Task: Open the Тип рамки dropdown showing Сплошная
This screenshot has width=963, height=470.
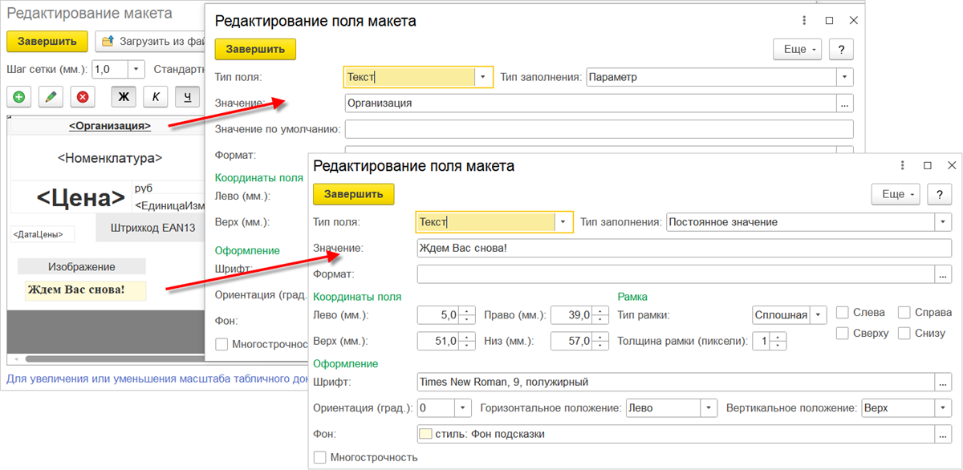Action: 819,315
